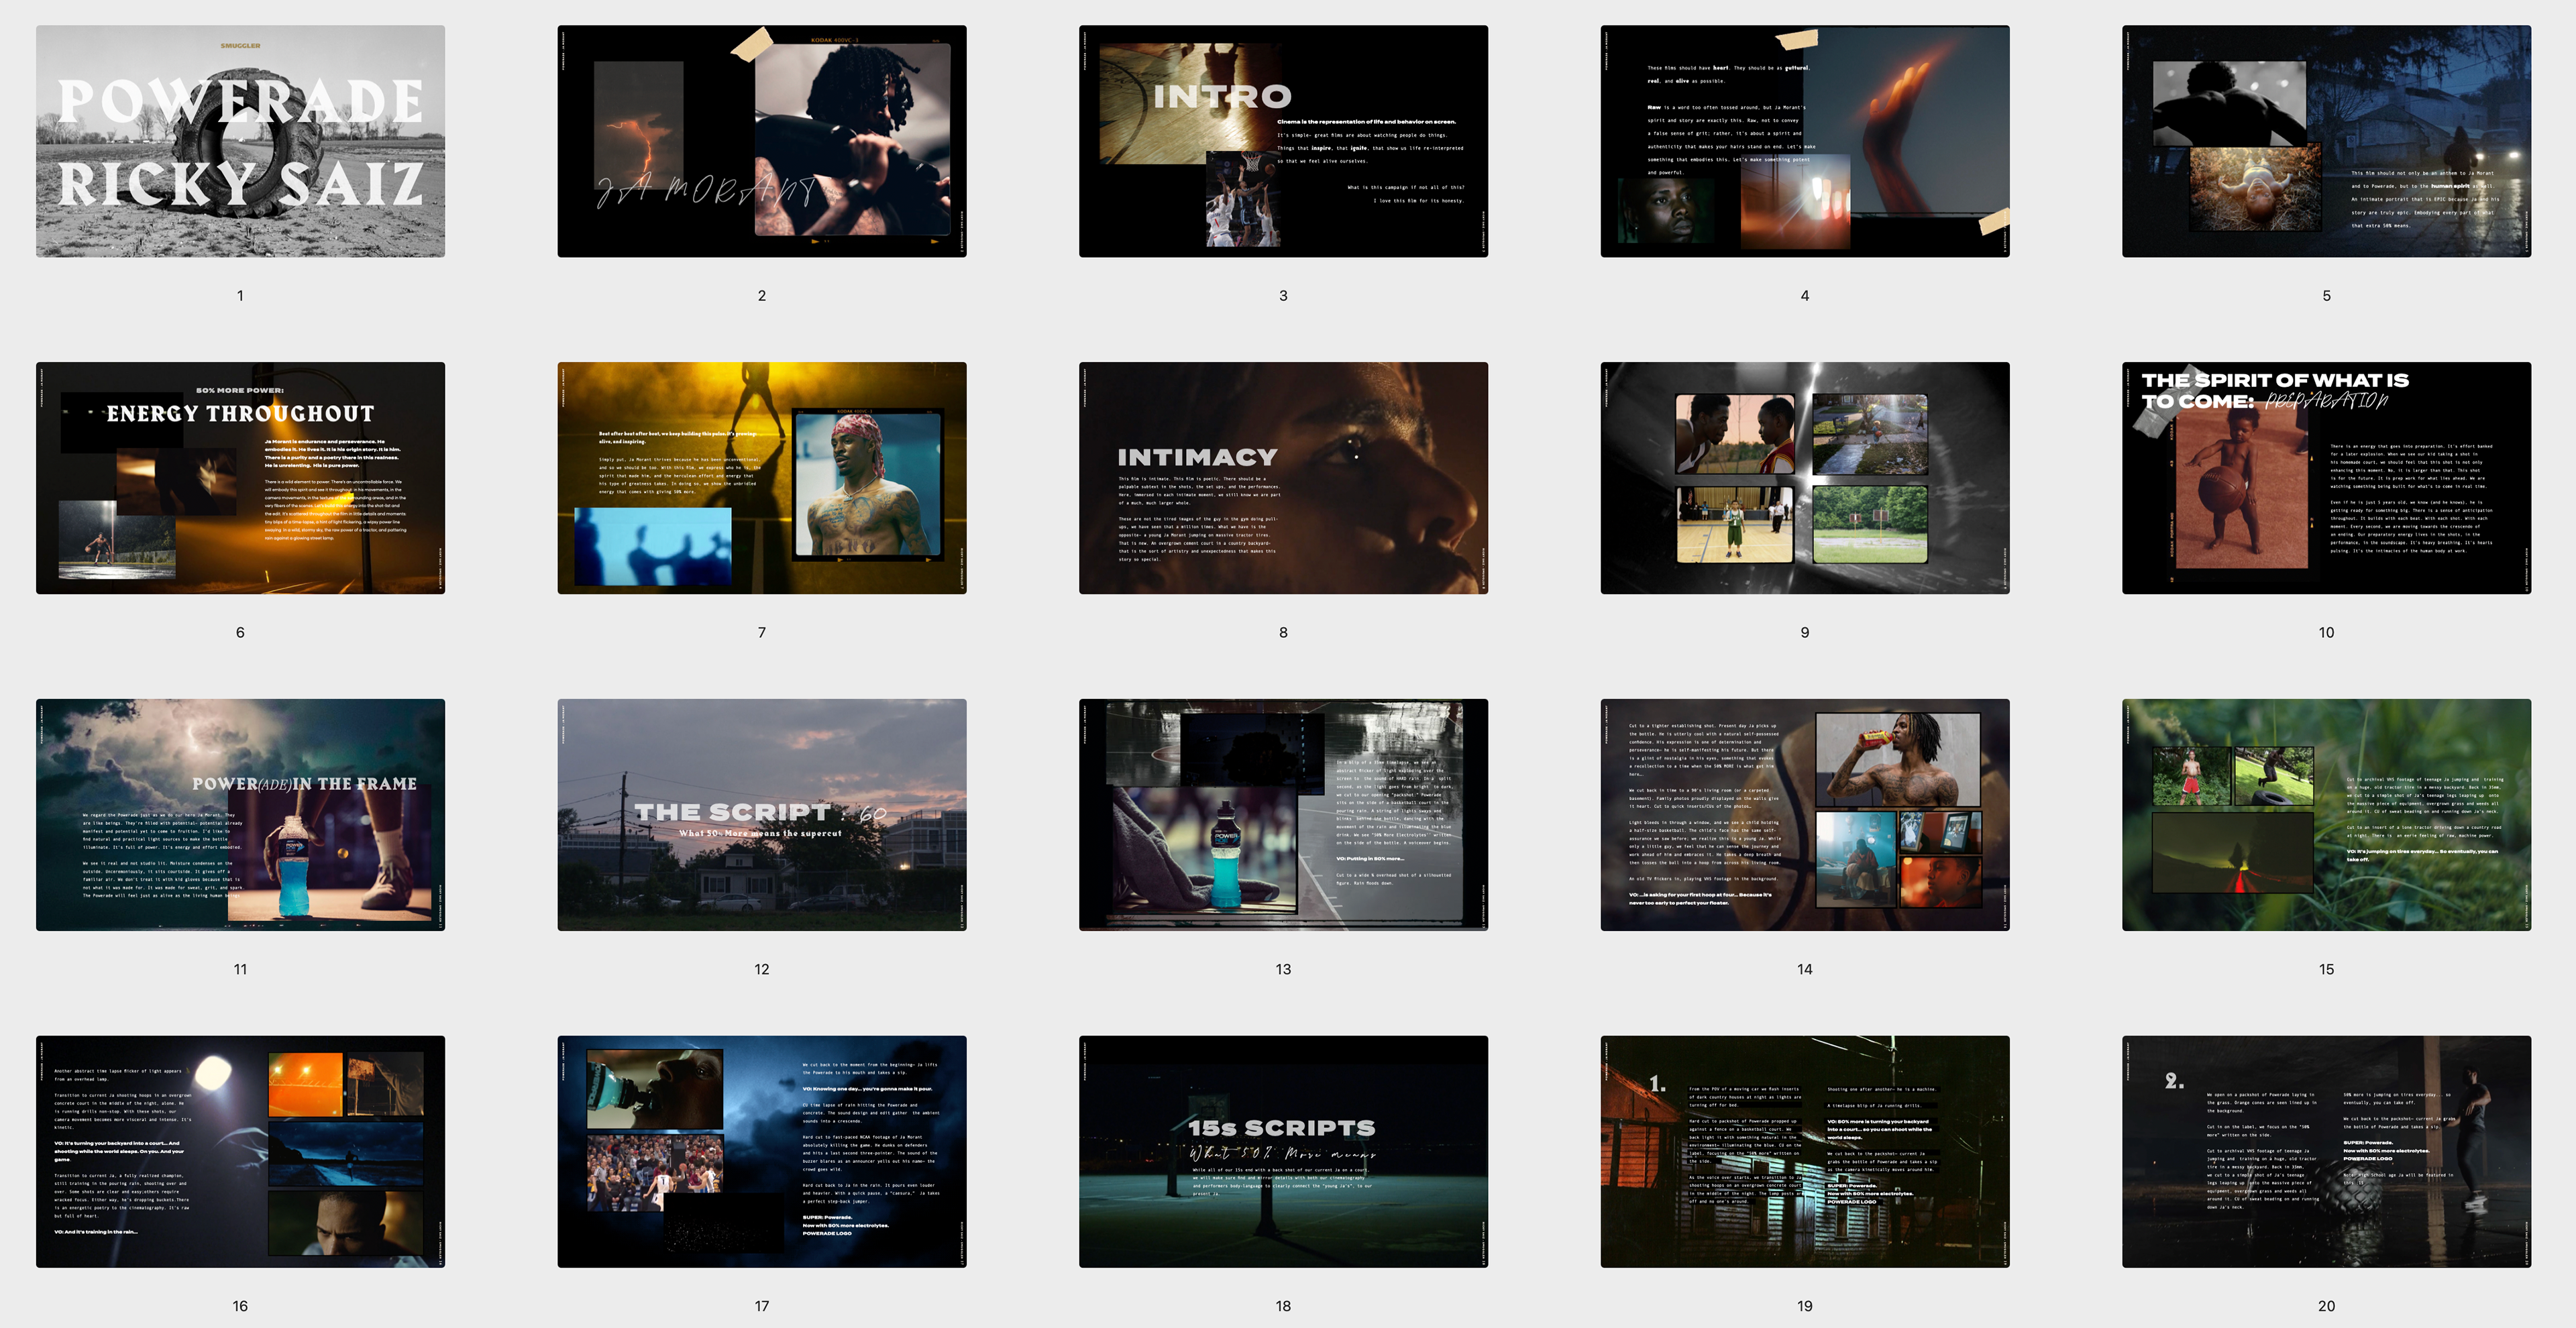This screenshot has width=2576, height=1328.
Task: Click the INTIMACY slide thumbnail
Action: (1283, 478)
